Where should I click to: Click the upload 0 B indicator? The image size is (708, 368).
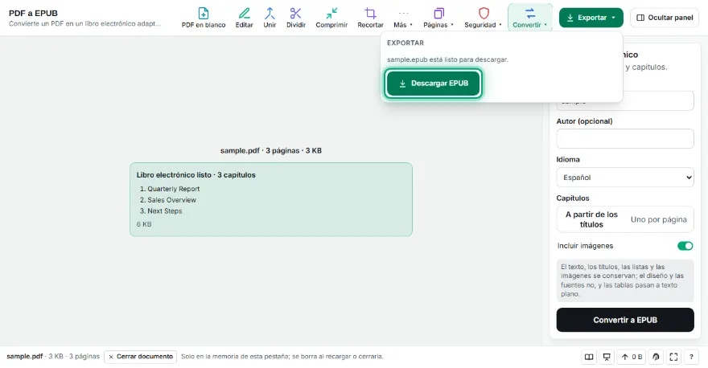click(x=632, y=358)
